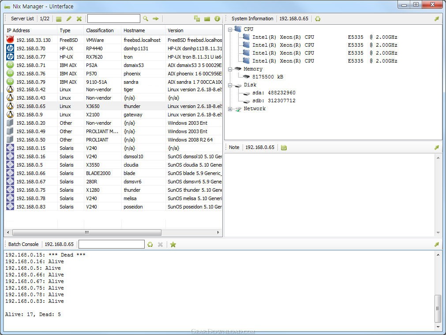Sort by the Hostname column header
Screen dimensions: 446x335
click(x=143, y=30)
